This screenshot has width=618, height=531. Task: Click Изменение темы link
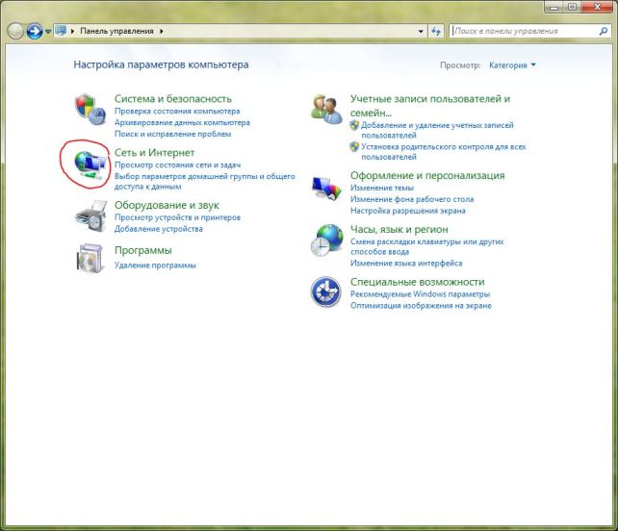coord(382,188)
